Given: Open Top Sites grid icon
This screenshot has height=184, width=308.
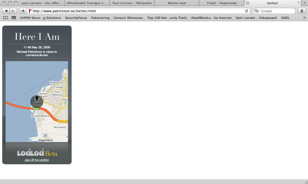Looking at the screenshot, I should pyautogui.click(x=14, y=18).
